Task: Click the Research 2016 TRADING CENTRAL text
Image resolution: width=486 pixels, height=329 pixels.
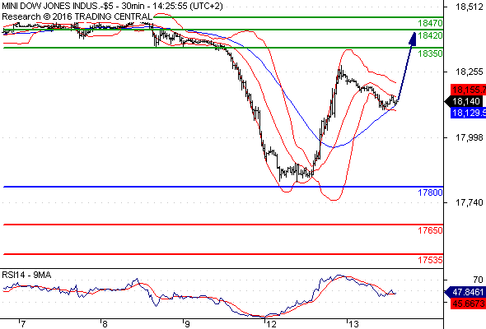Action: click(77, 16)
